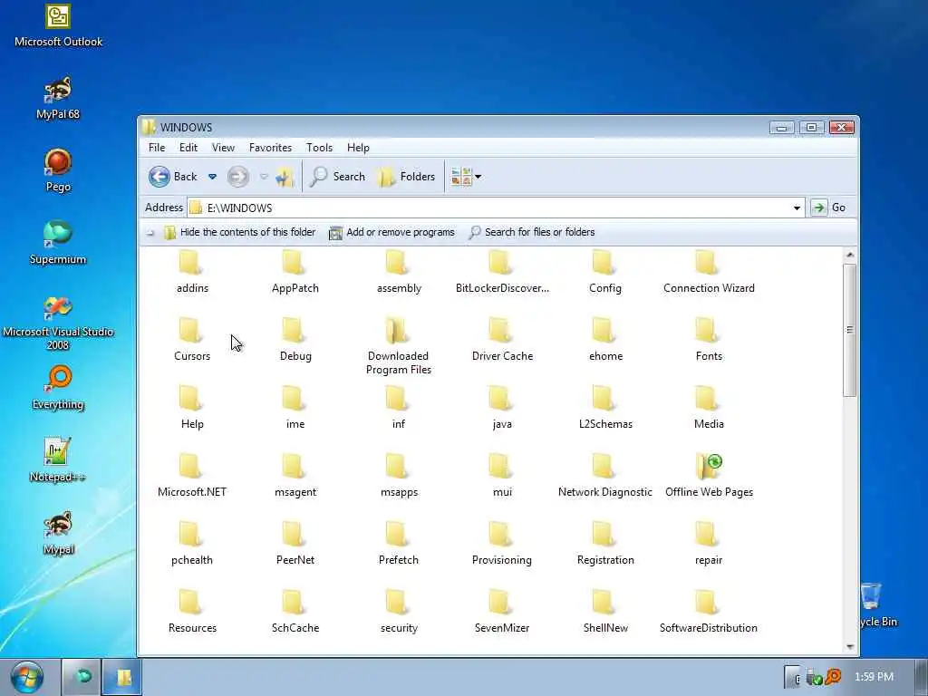Select the Config folder
This screenshot has width=928, height=696.
coord(604,272)
